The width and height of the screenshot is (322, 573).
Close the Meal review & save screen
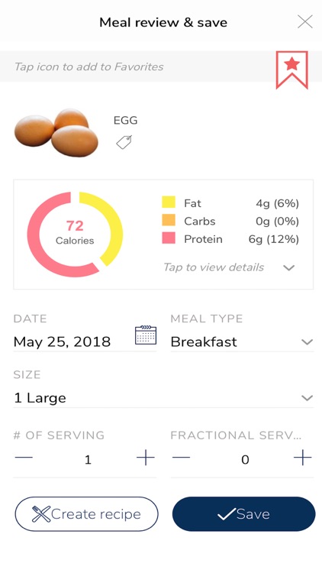point(305,22)
